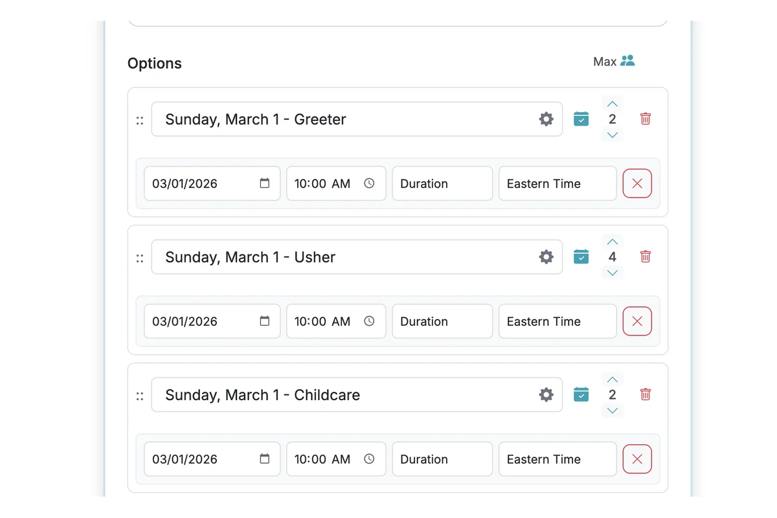
Task: Open settings gear for Childcare option
Action: [546, 394]
